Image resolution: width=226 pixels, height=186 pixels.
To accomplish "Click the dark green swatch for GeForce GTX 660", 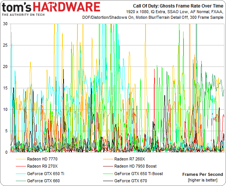I will point(21,181).
